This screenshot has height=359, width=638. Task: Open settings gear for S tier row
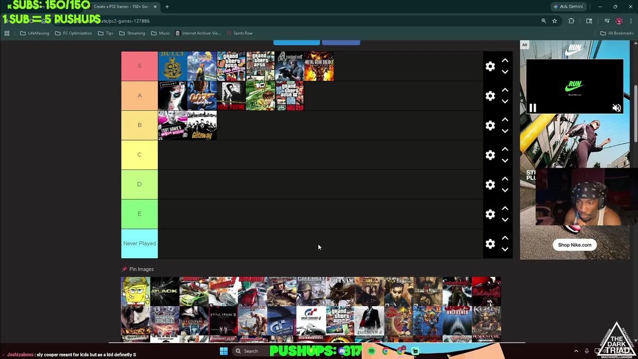[x=490, y=66]
